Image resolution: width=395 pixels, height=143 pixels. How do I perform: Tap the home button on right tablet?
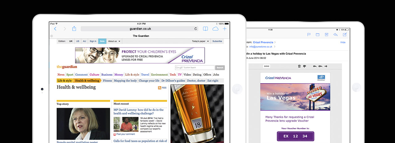point(356,88)
